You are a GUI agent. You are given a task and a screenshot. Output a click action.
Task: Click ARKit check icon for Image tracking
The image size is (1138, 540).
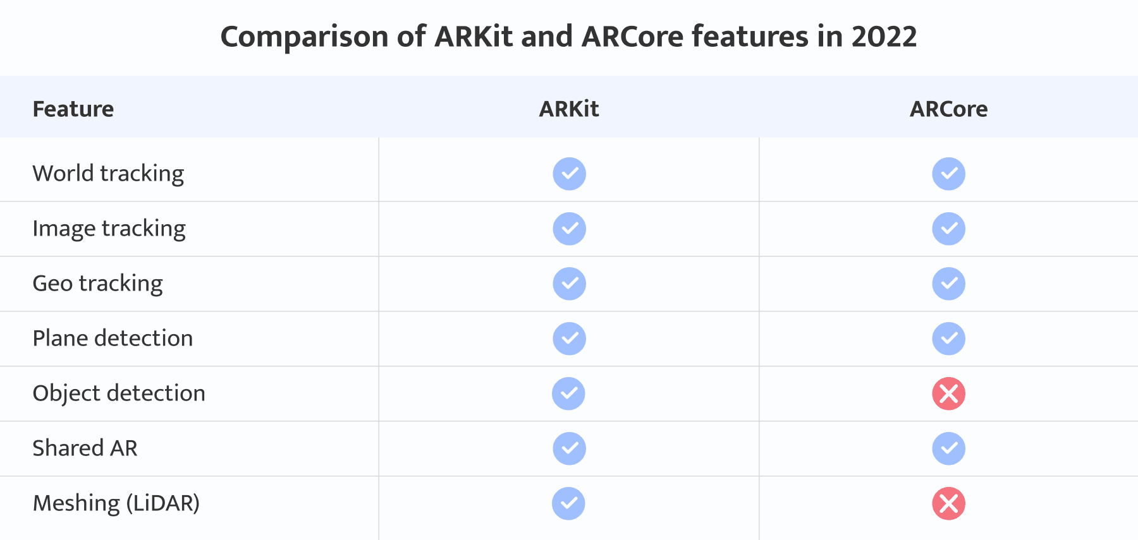pyautogui.click(x=569, y=229)
